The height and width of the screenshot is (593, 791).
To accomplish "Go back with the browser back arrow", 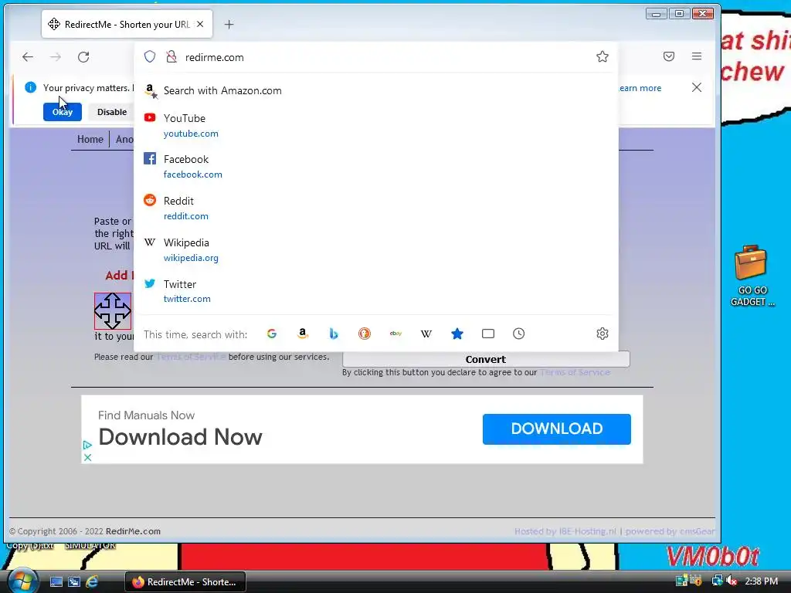I will click(x=28, y=57).
